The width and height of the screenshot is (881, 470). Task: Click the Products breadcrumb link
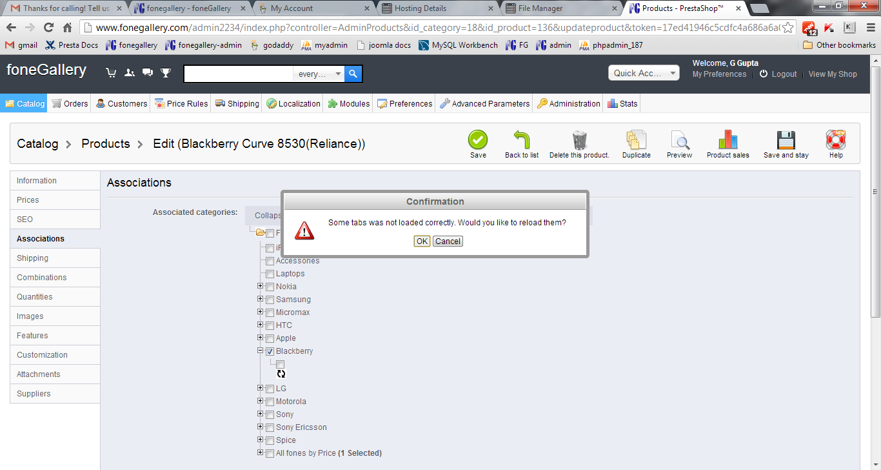(x=106, y=144)
